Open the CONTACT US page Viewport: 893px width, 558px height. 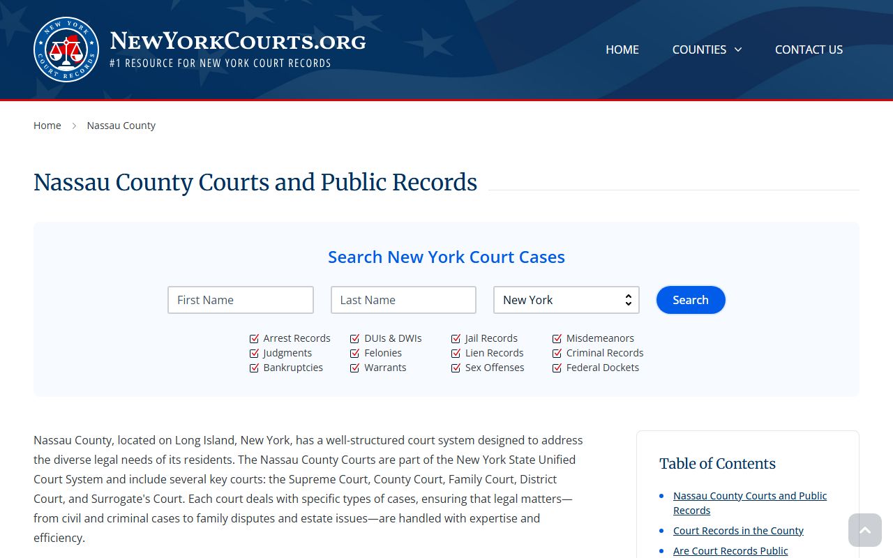(x=809, y=50)
